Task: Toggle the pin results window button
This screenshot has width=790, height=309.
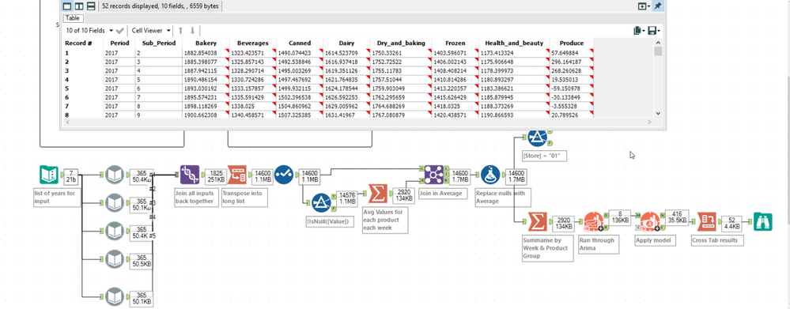Action: click(657, 6)
